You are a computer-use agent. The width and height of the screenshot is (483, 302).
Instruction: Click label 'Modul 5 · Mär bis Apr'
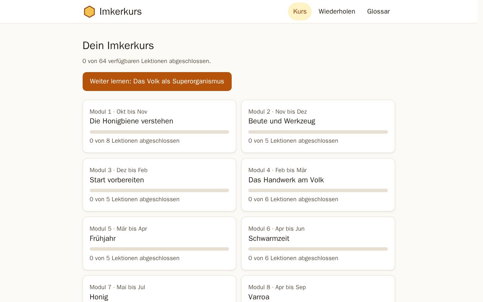tap(118, 229)
